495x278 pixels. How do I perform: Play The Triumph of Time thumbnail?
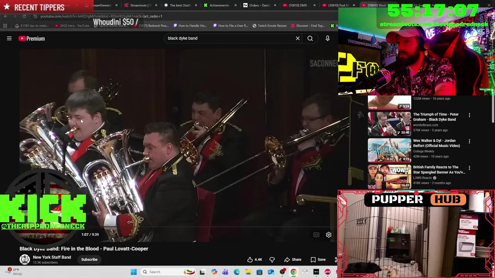click(389, 124)
